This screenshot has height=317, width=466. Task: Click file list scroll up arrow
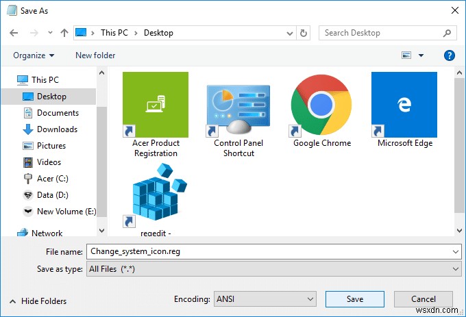point(459,73)
